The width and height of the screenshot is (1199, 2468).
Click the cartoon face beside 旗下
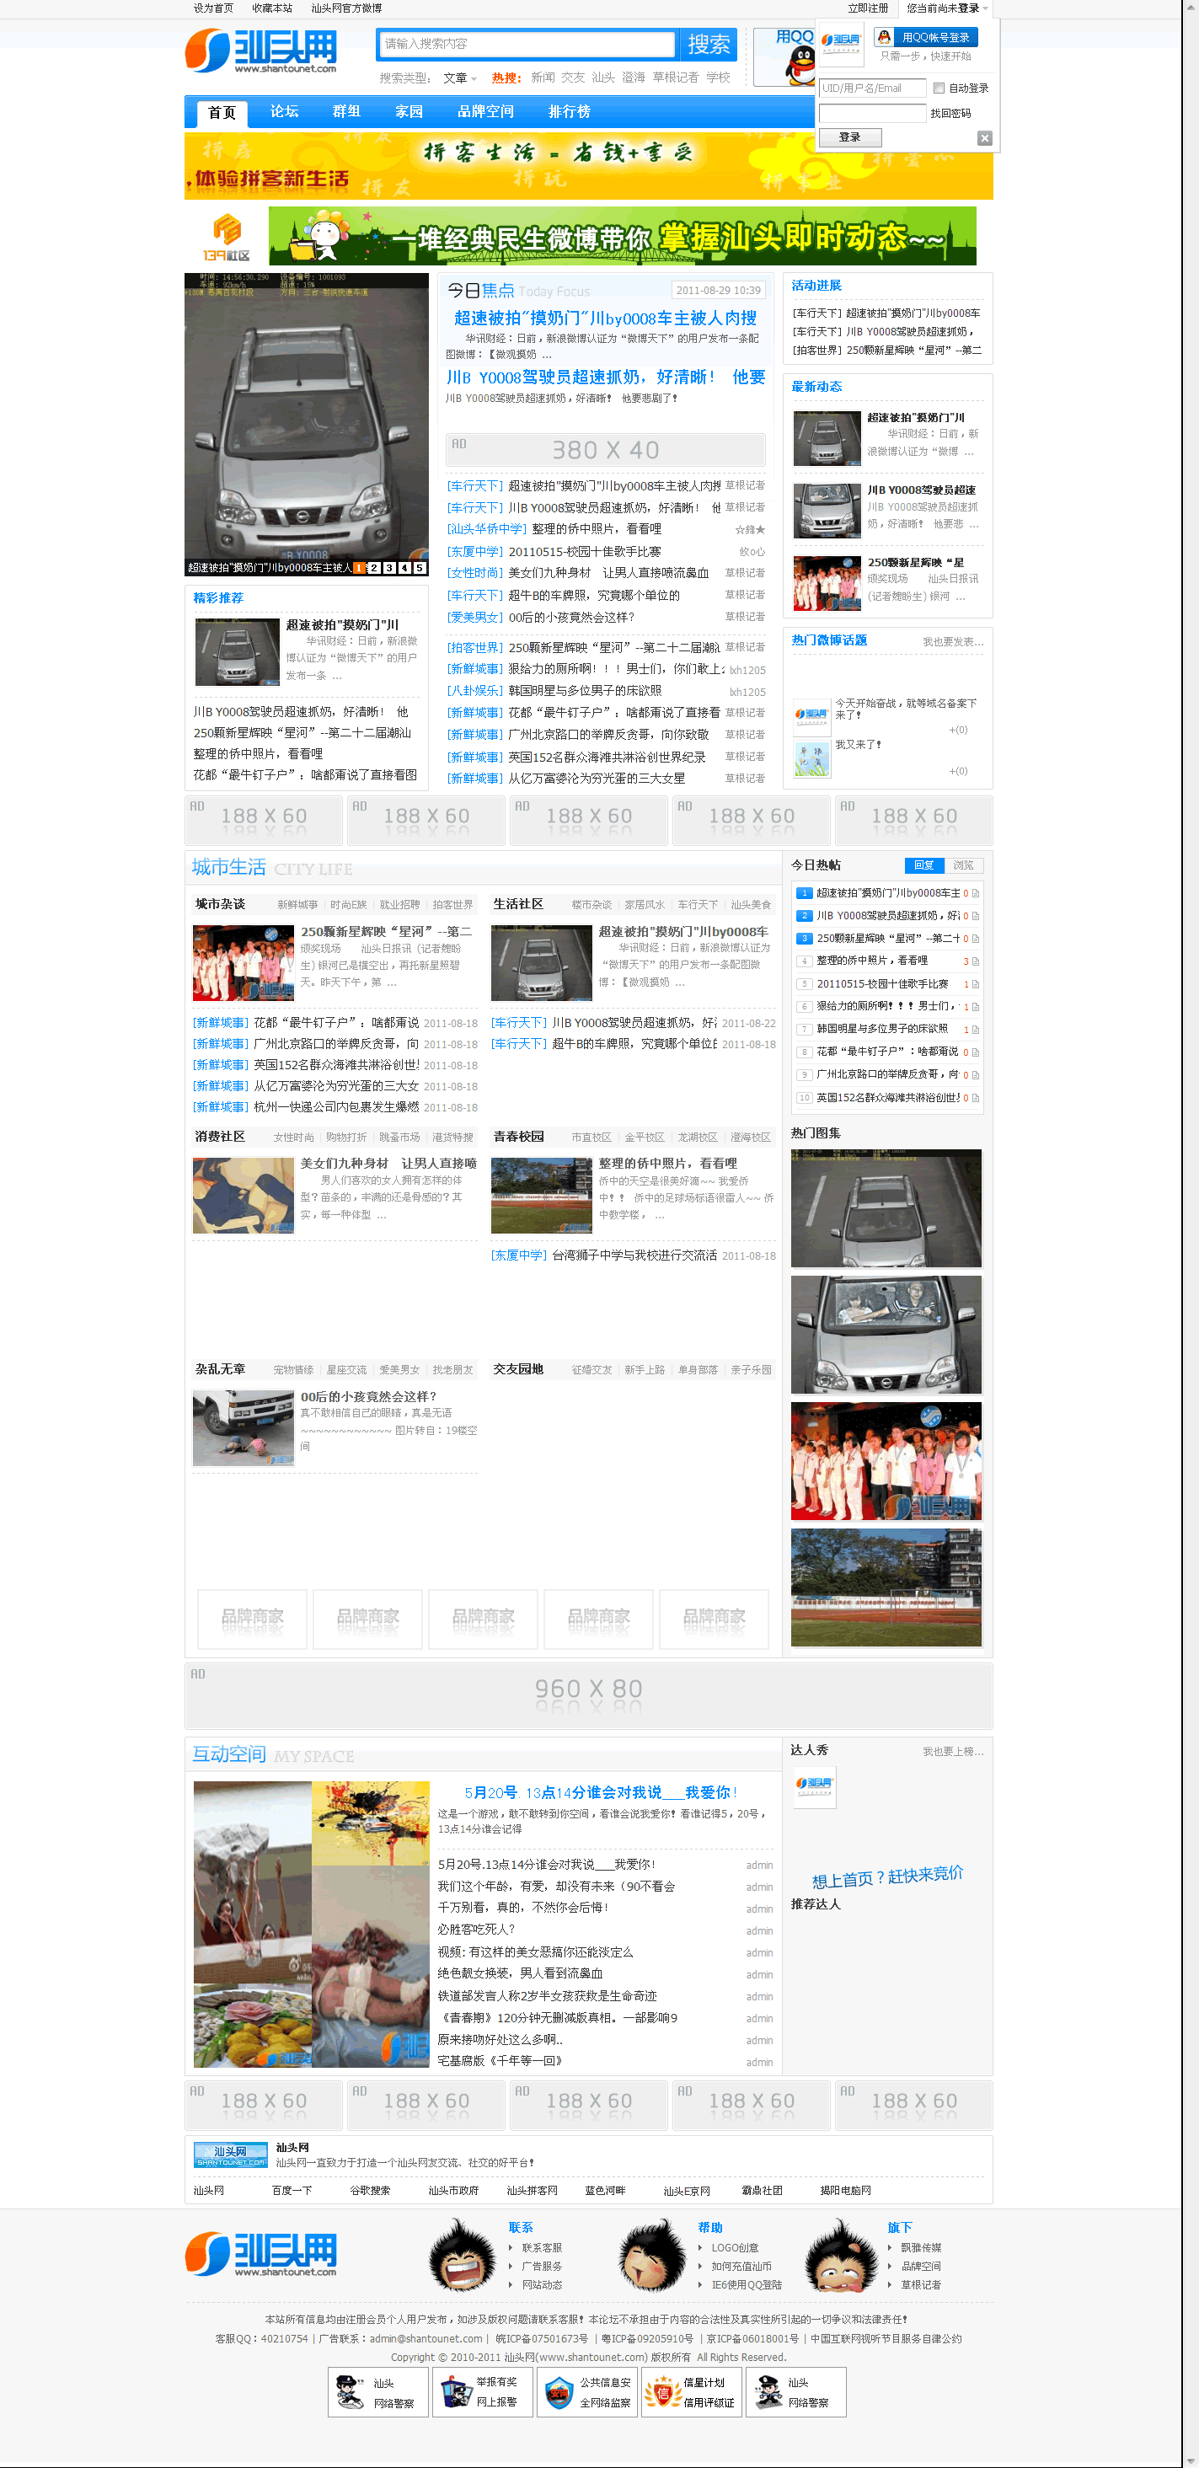(x=841, y=2254)
